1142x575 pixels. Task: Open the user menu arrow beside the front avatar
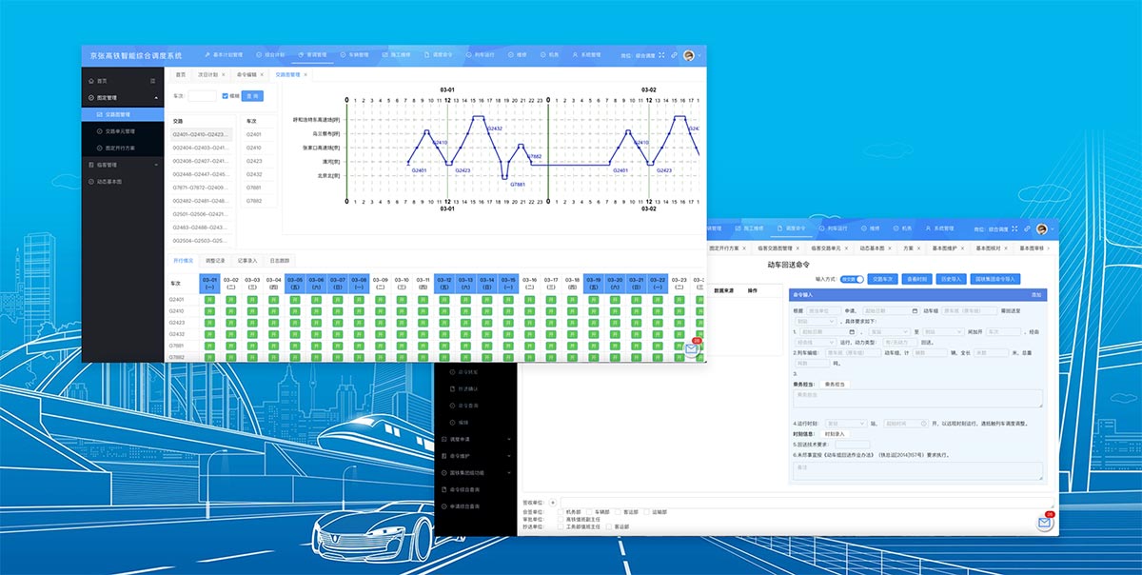click(699, 55)
